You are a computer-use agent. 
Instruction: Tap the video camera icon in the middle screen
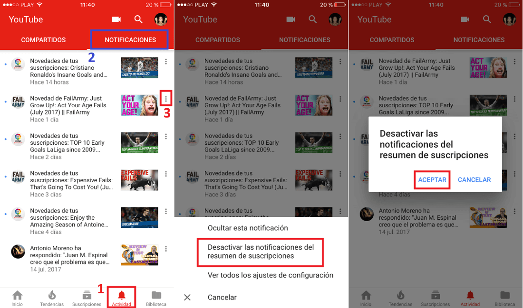[291, 19]
